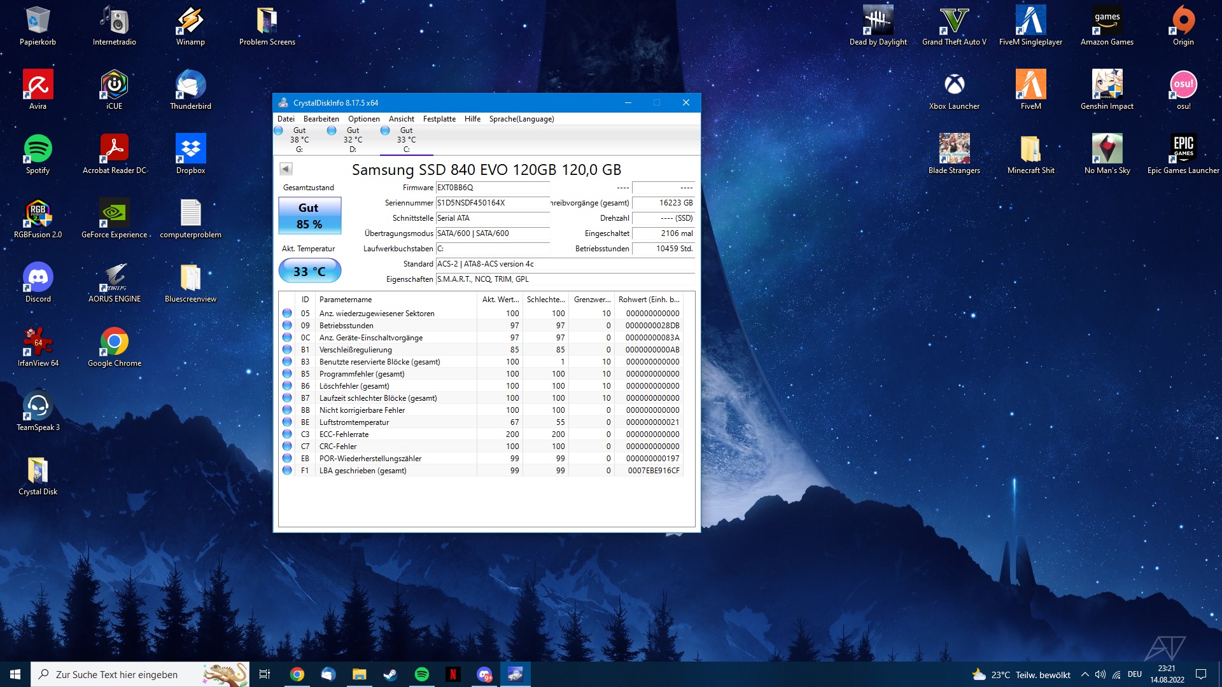The width and height of the screenshot is (1222, 687).
Task: Click the previous disk arrow button
Action: 286,169
